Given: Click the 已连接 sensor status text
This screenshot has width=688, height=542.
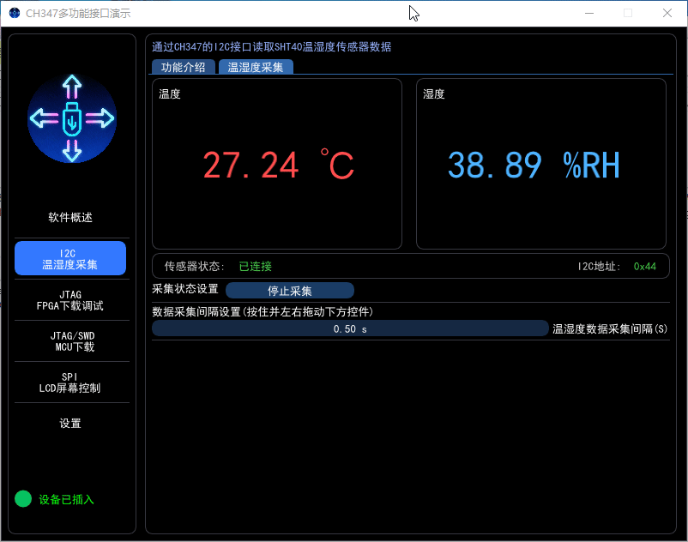Looking at the screenshot, I should [255, 266].
